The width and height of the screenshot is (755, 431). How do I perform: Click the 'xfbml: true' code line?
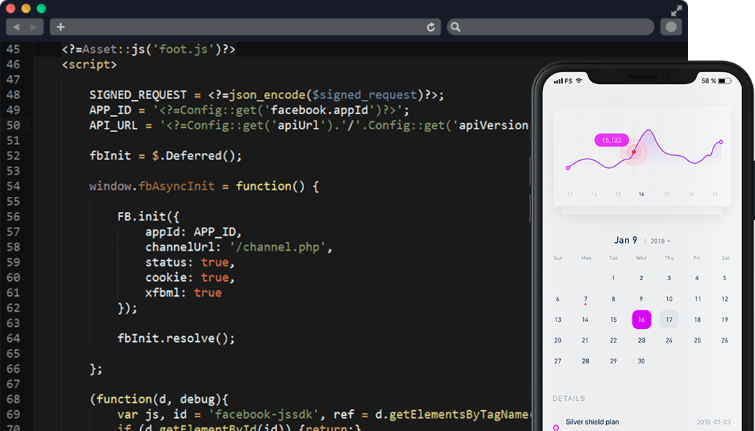pyautogui.click(x=183, y=292)
